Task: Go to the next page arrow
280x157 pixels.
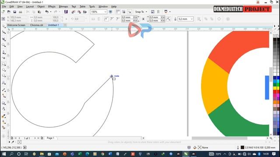Action: tap(35, 138)
